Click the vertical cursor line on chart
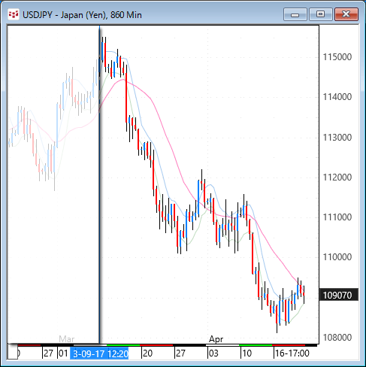The image size is (366, 367). pyautogui.click(x=100, y=184)
